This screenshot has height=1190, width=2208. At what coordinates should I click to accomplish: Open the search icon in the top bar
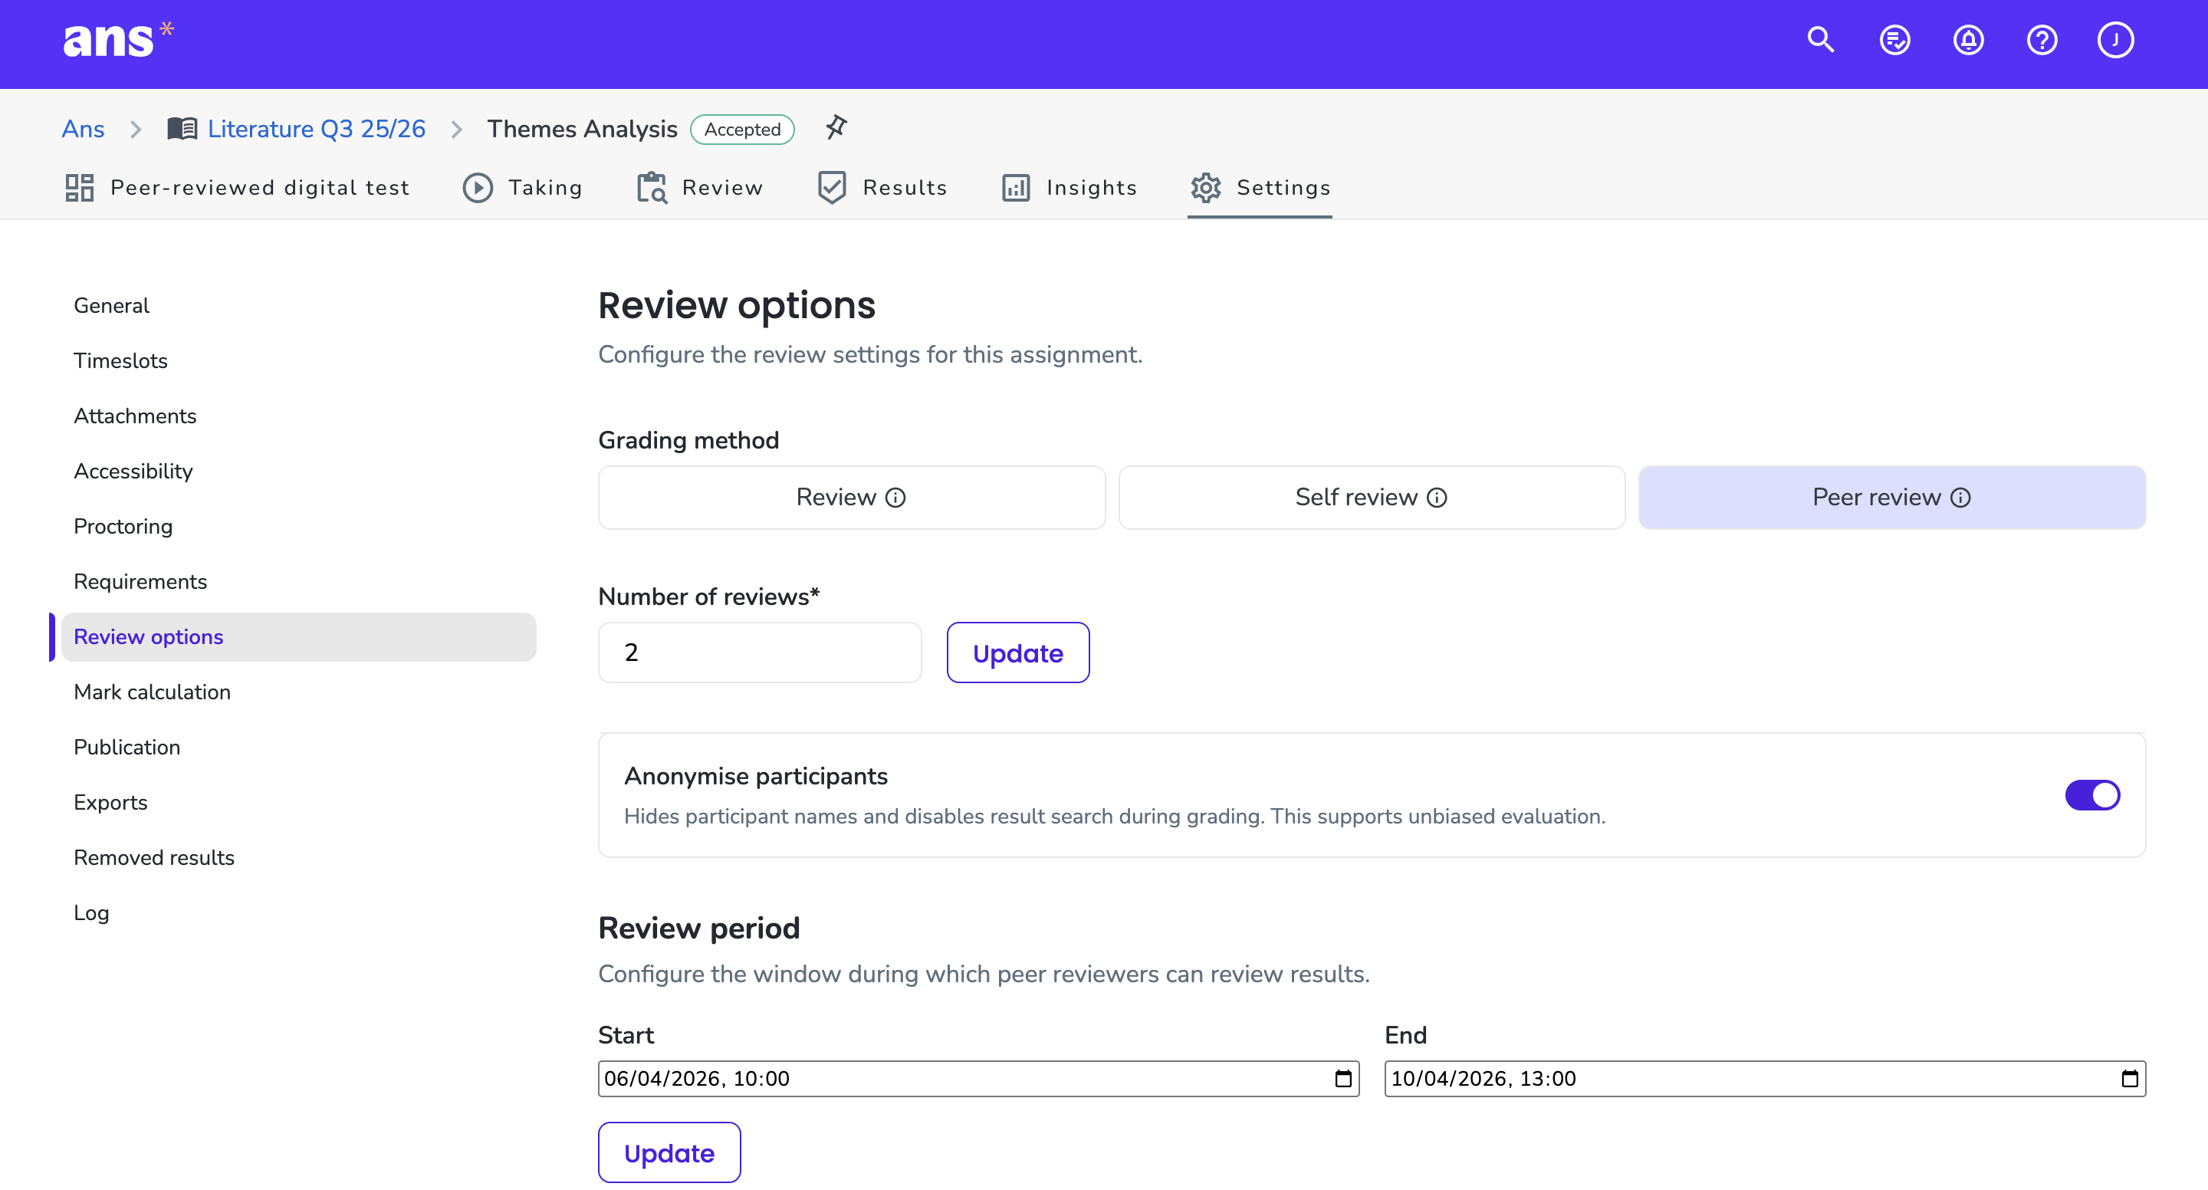[1820, 39]
